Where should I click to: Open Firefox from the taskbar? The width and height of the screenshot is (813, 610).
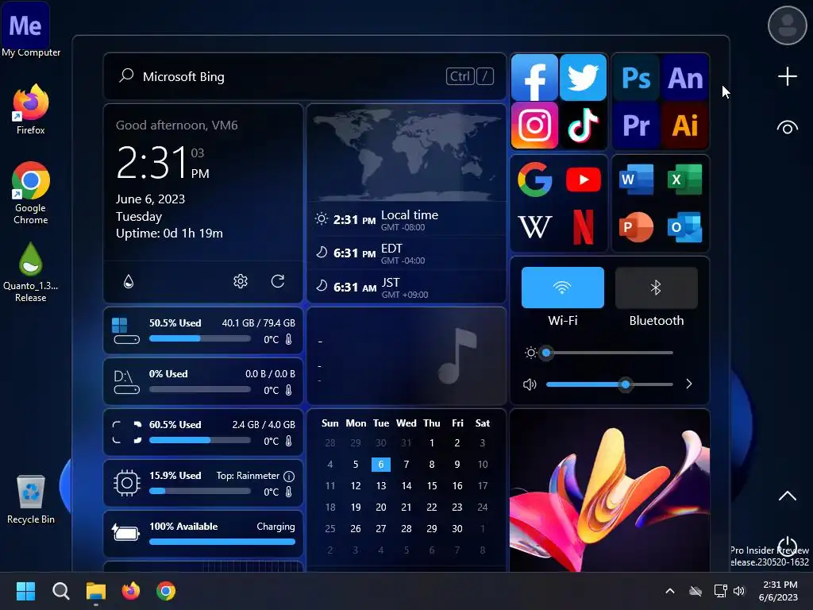pos(131,591)
